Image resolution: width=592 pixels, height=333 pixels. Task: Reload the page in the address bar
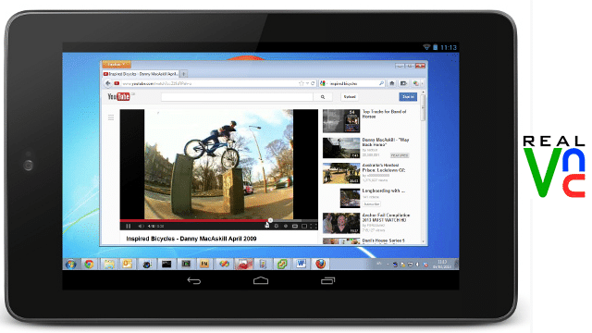[313, 83]
